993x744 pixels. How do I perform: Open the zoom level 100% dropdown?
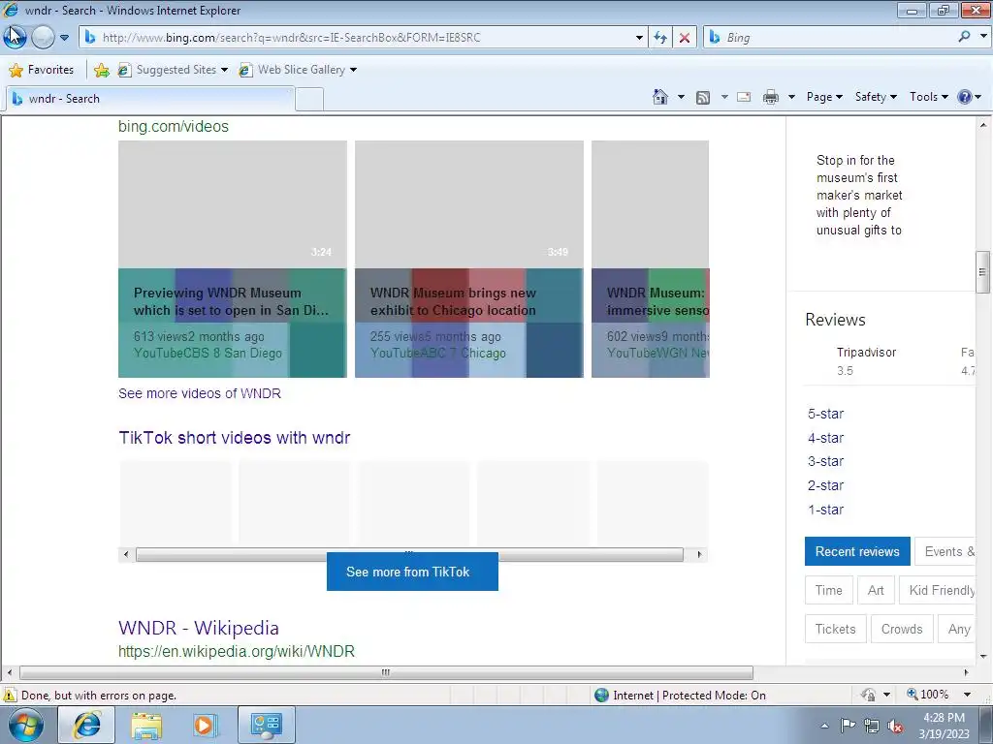(967, 695)
